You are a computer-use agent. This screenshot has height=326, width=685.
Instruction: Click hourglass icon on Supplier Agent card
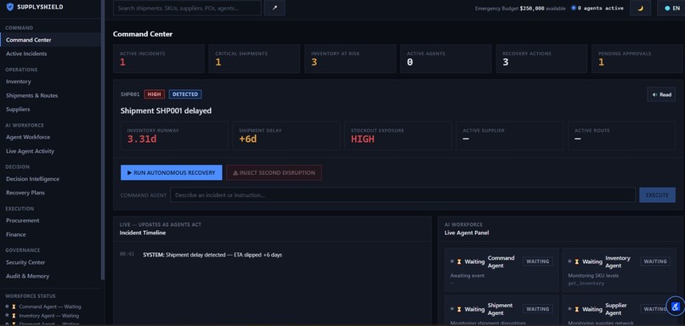tap(577, 309)
